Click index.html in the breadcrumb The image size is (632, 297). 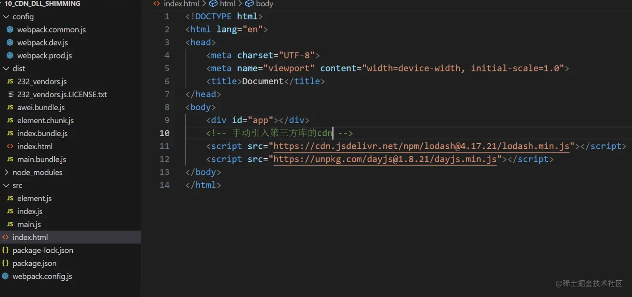tap(182, 4)
